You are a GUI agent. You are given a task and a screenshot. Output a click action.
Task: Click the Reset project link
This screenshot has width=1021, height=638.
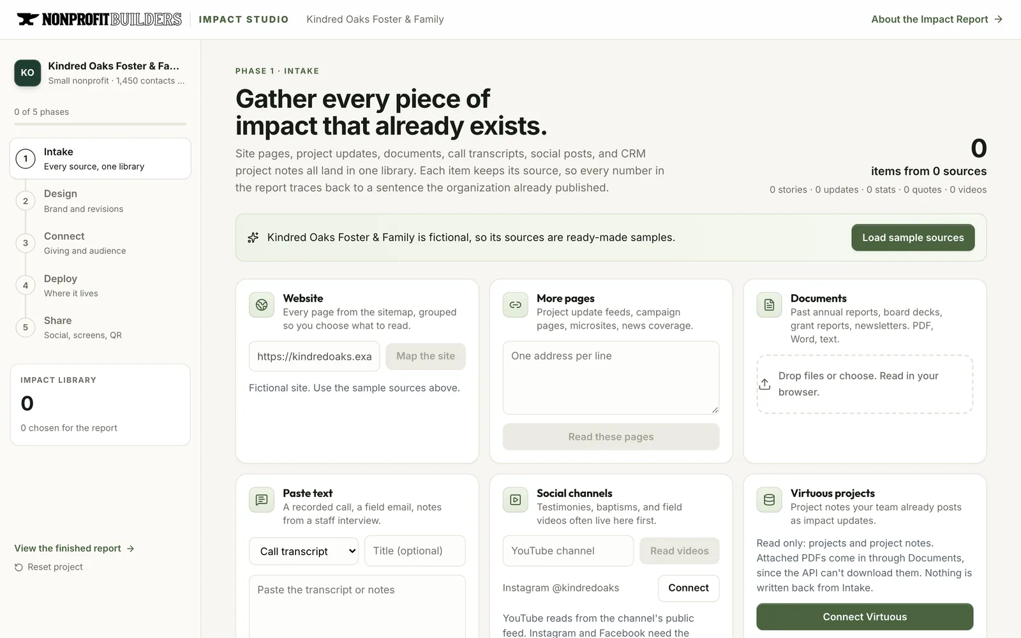48,567
